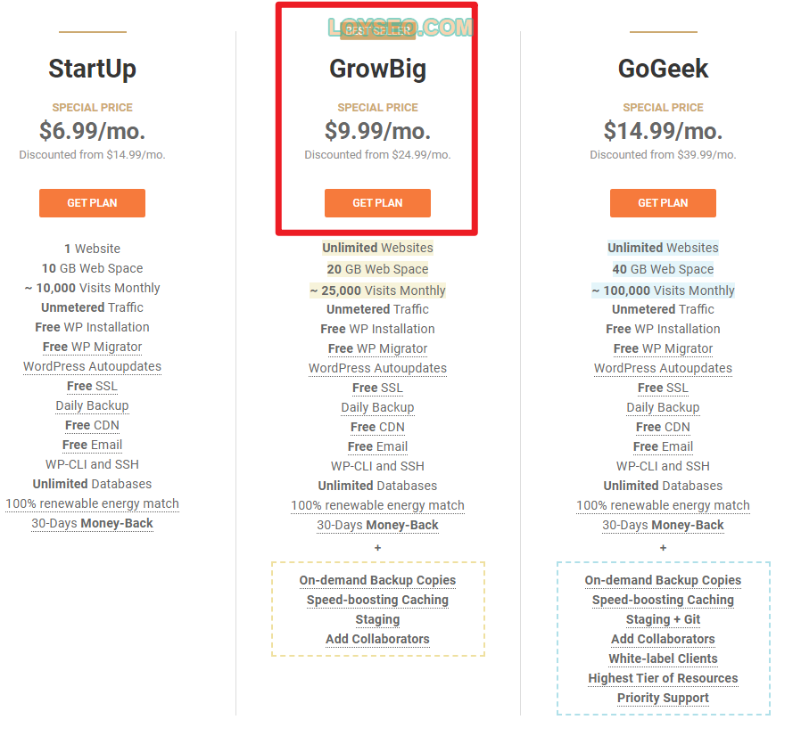
Task: Click the GoGeek plan heading
Action: coord(663,69)
